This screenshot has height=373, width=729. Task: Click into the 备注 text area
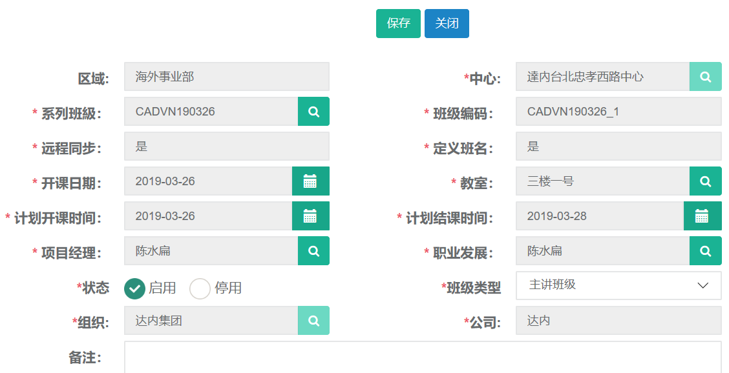coord(422,357)
